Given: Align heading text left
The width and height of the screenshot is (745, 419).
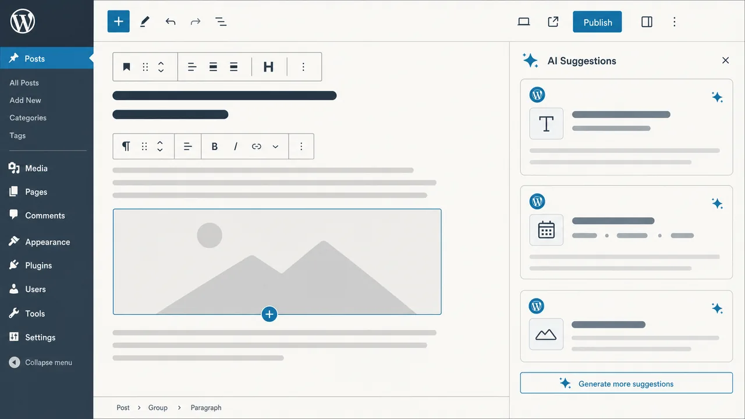Looking at the screenshot, I should (192, 67).
